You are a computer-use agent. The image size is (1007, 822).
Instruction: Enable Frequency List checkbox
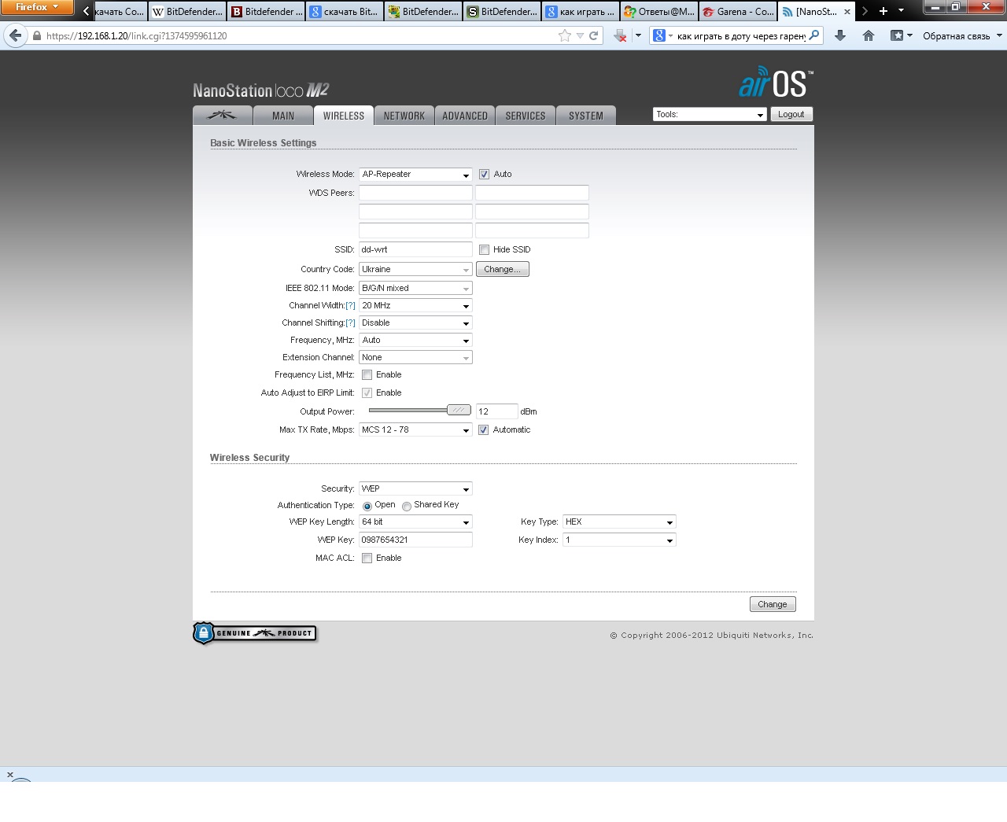[x=367, y=375]
